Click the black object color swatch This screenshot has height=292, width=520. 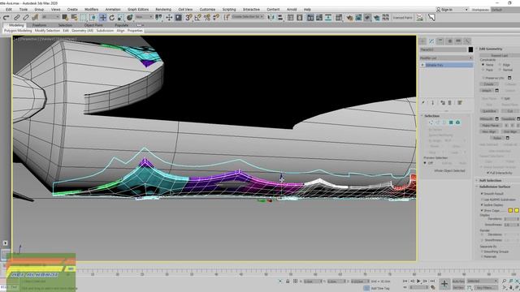pyautogui.click(x=470, y=49)
